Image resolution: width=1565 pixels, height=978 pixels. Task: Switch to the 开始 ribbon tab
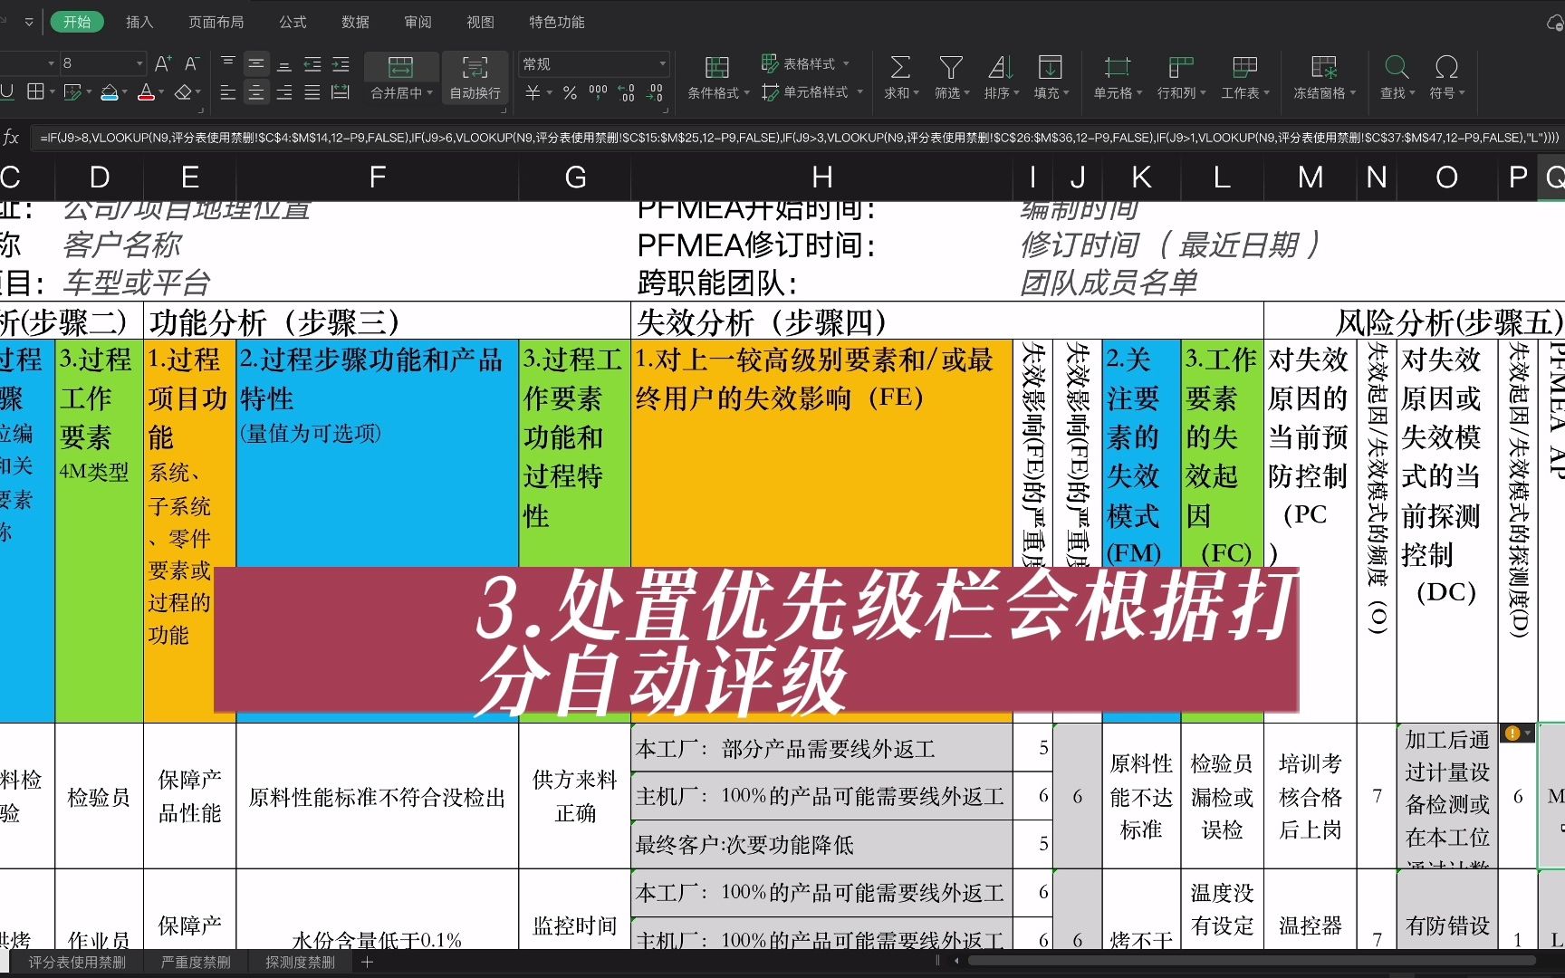[x=77, y=22]
